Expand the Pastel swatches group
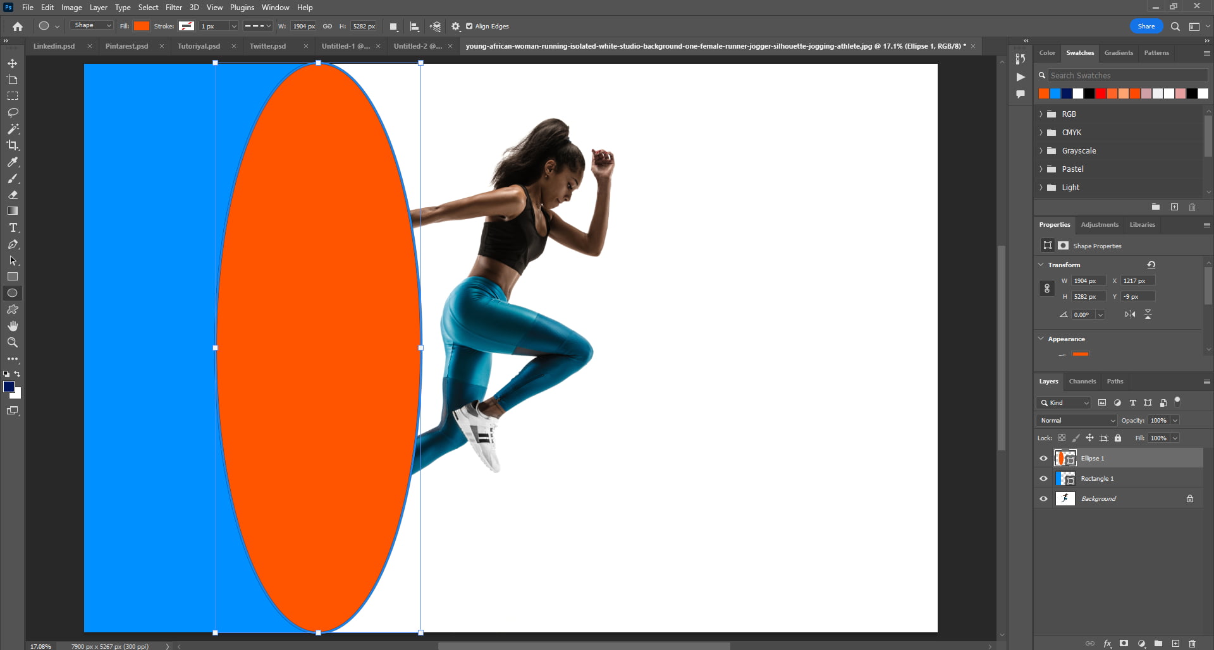Viewport: 1214px width, 650px height. (x=1041, y=169)
